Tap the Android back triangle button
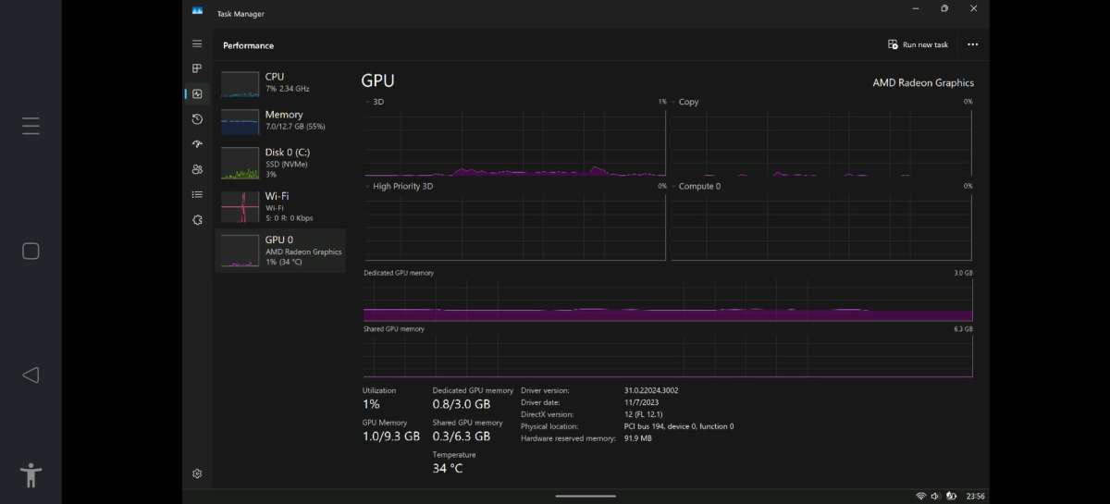 coord(31,375)
